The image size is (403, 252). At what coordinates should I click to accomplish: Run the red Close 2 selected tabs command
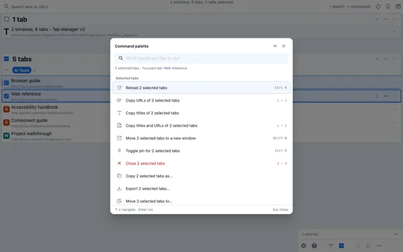201,163
